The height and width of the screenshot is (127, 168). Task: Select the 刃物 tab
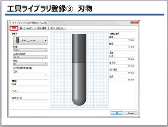click(x=14, y=28)
